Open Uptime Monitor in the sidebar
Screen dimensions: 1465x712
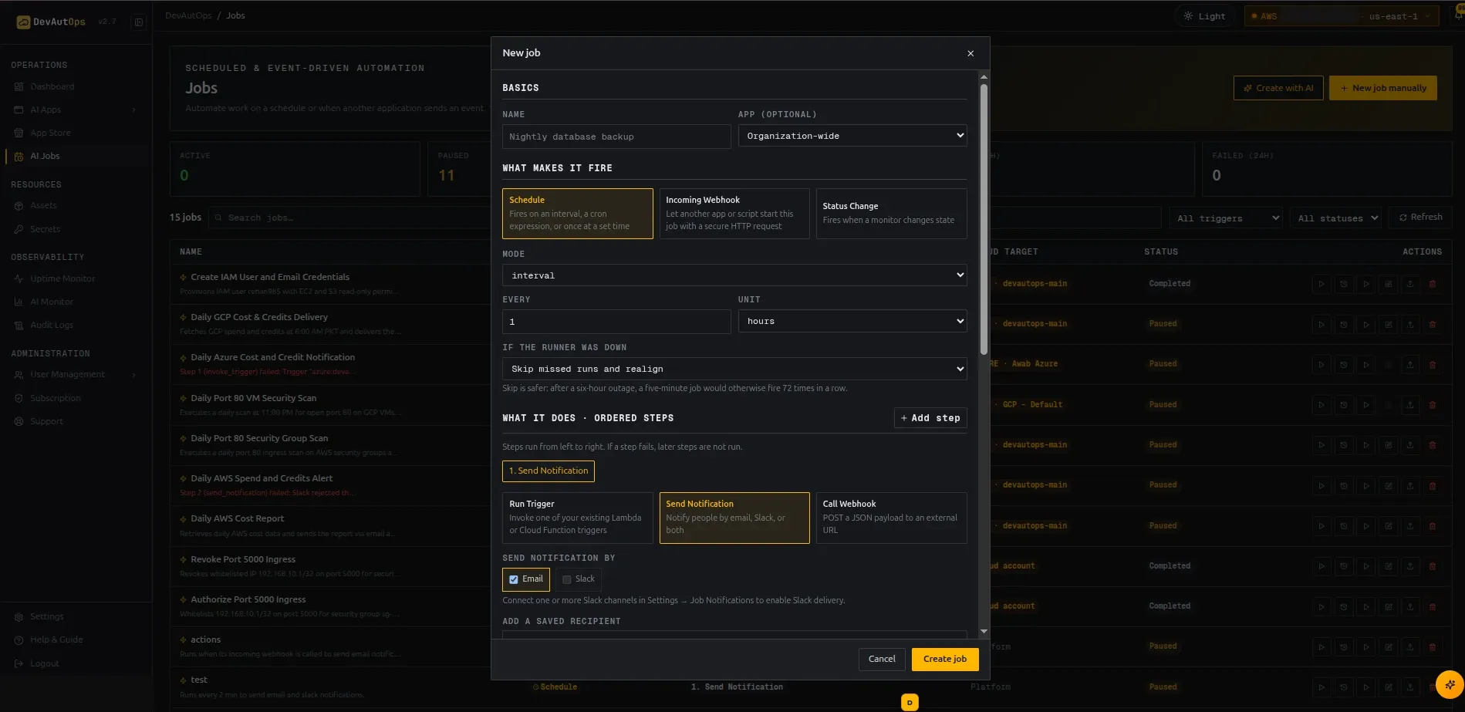pos(62,278)
